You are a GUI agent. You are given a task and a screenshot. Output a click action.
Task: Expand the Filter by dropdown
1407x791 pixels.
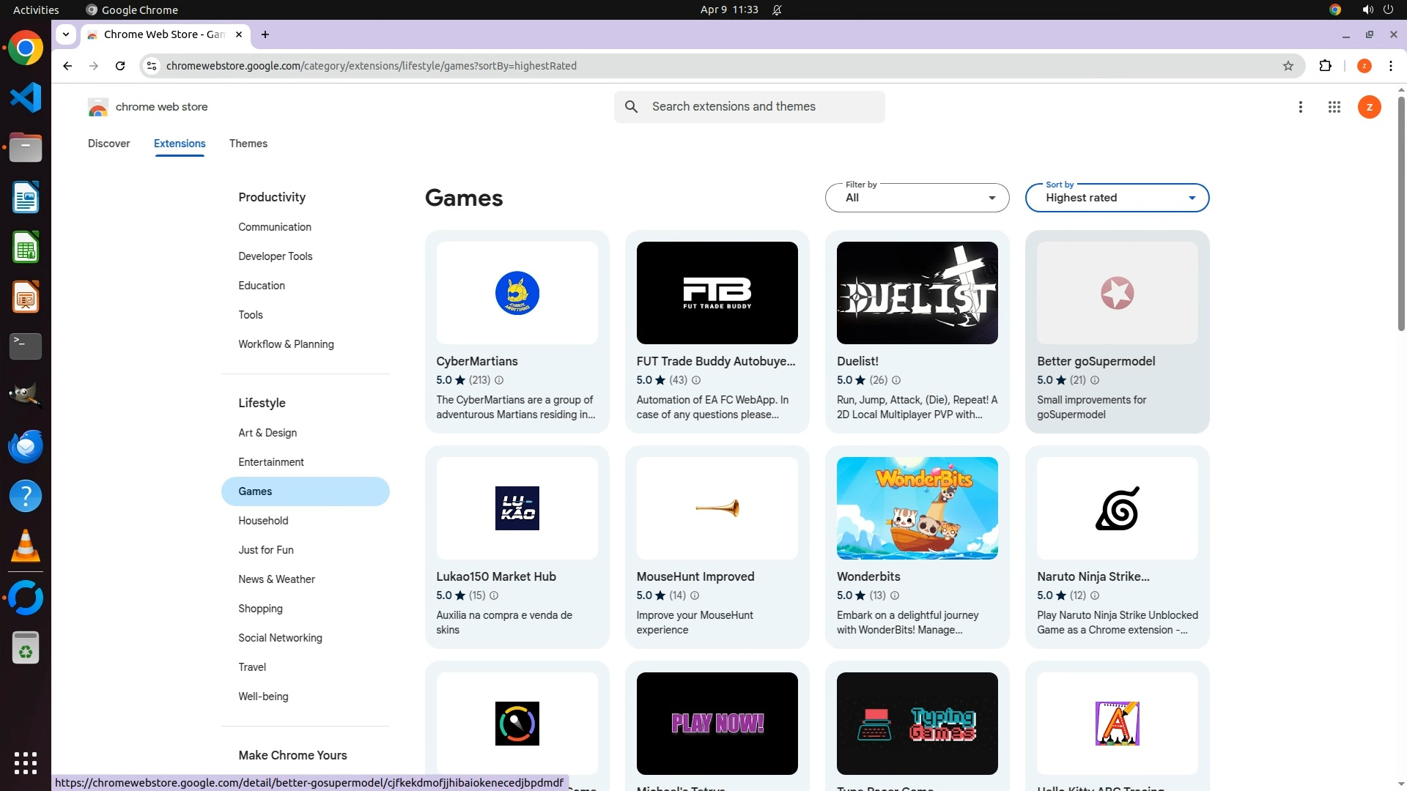click(917, 198)
